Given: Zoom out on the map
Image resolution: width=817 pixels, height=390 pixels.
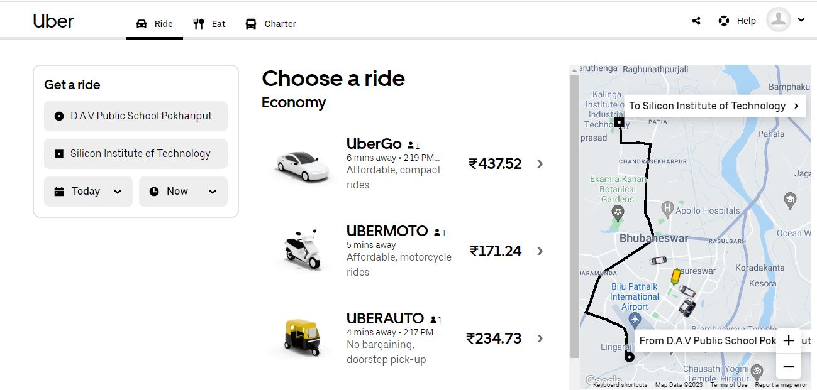Looking at the screenshot, I should tap(789, 367).
